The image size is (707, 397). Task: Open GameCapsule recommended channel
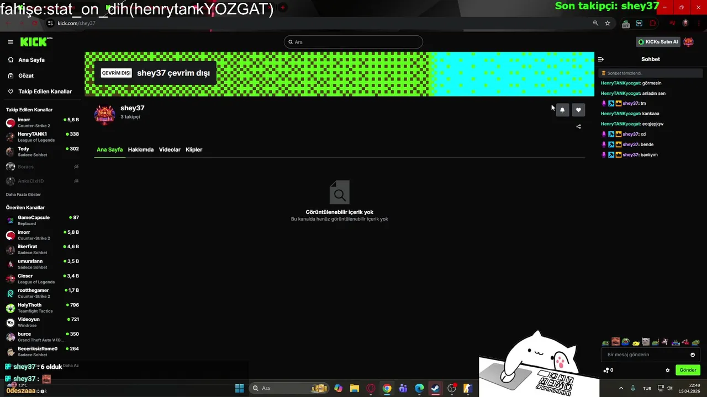(x=43, y=220)
